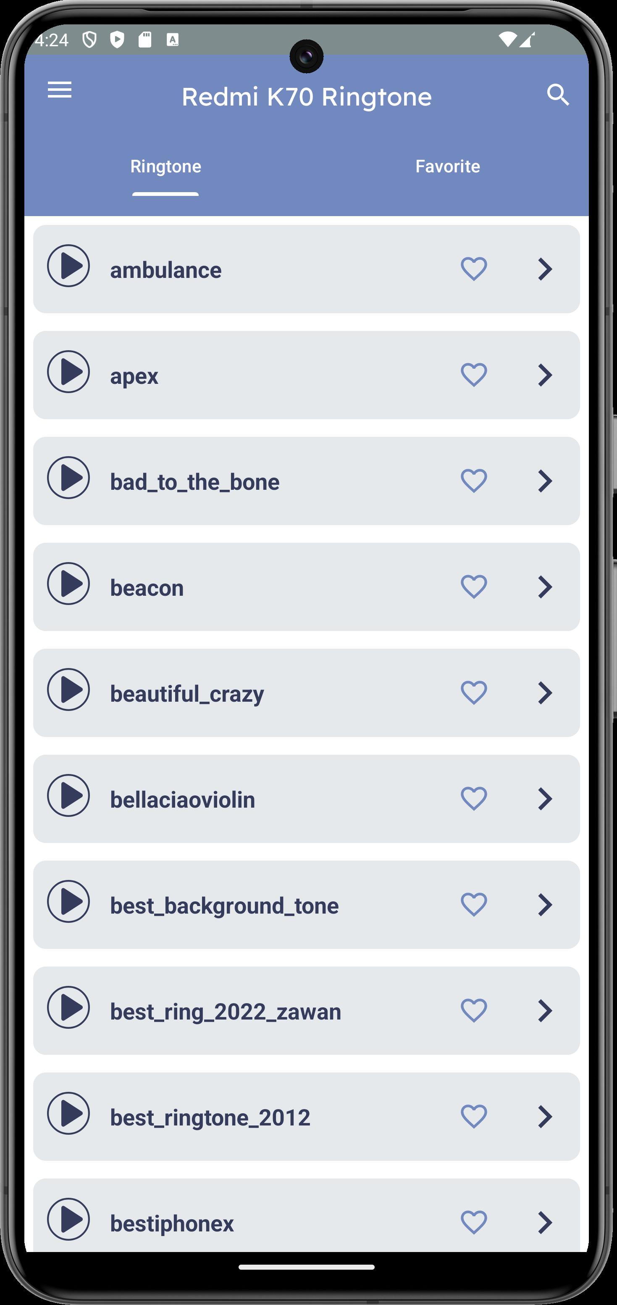
Task: Expand beacon ringtone options arrow
Action: 545,586
